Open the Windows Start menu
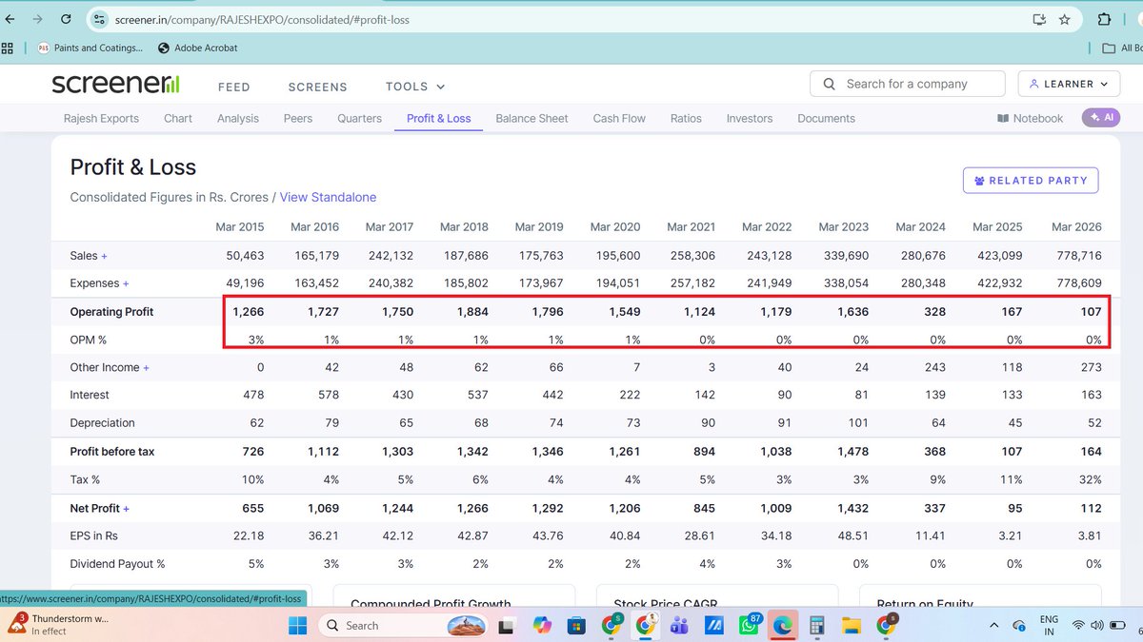The height and width of the screenshot is (642, 1143). (298, 625)
